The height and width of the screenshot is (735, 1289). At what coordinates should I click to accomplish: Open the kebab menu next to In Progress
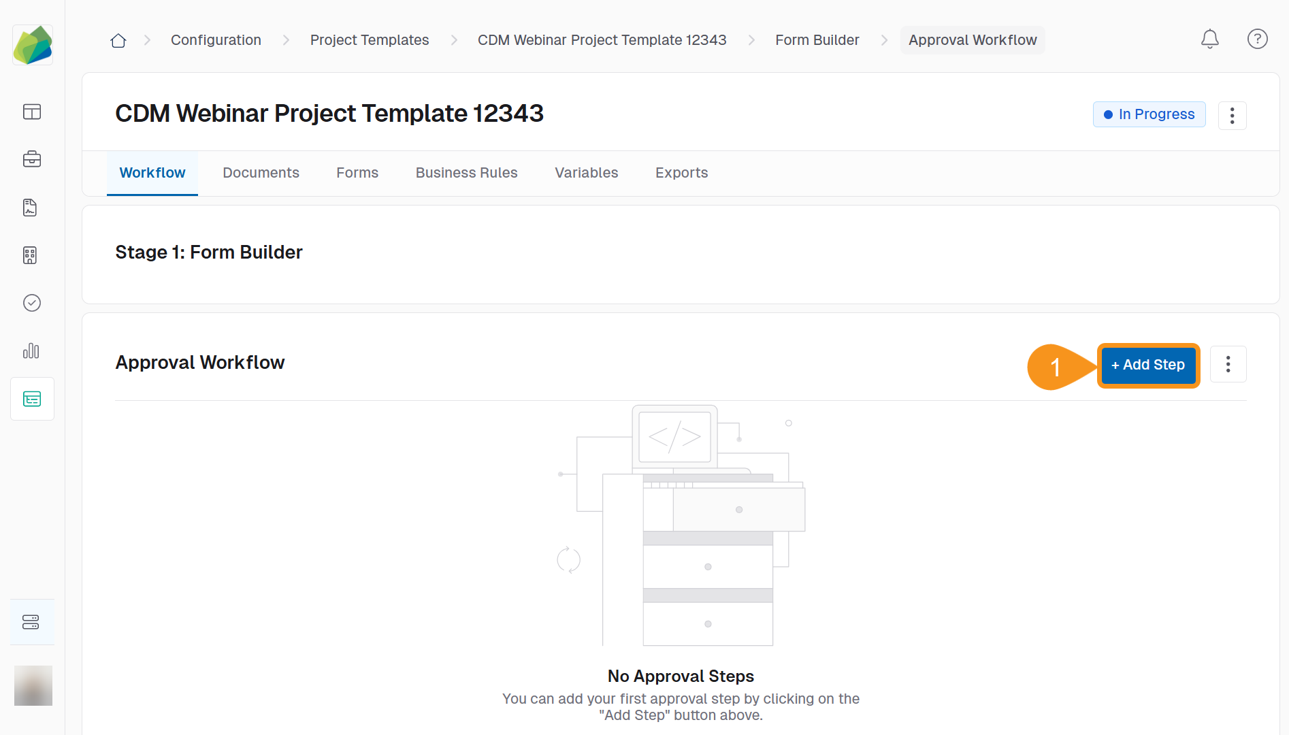pos(1232,116)
